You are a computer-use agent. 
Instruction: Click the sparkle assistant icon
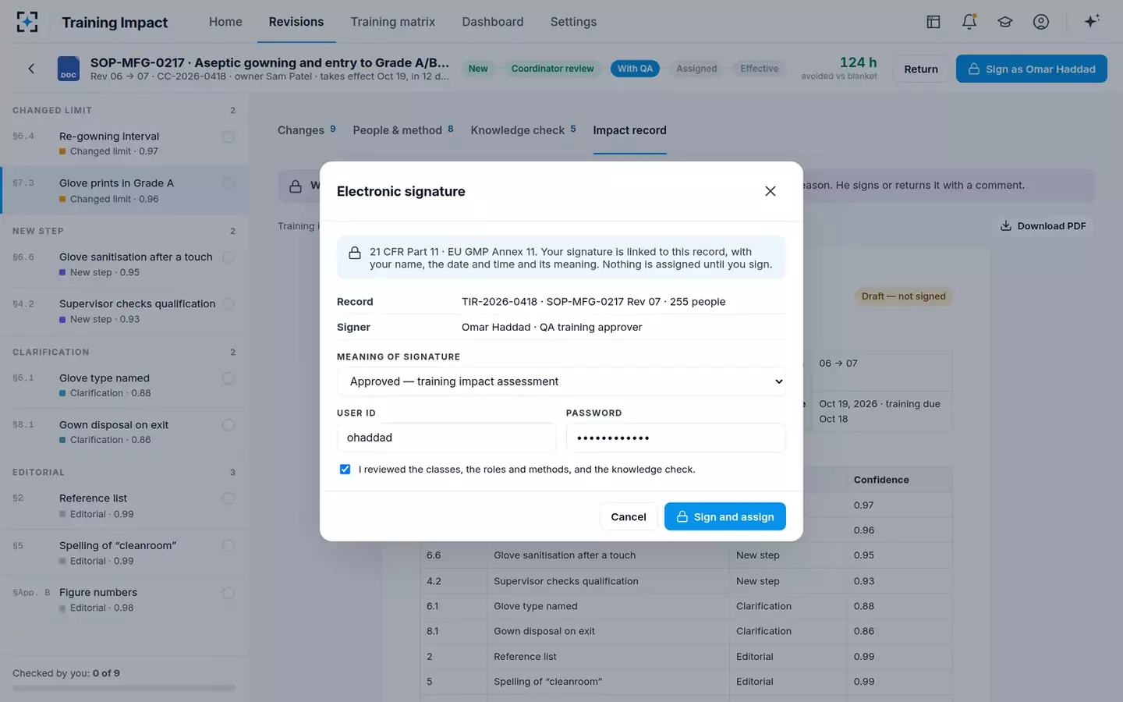point(1092,21)
